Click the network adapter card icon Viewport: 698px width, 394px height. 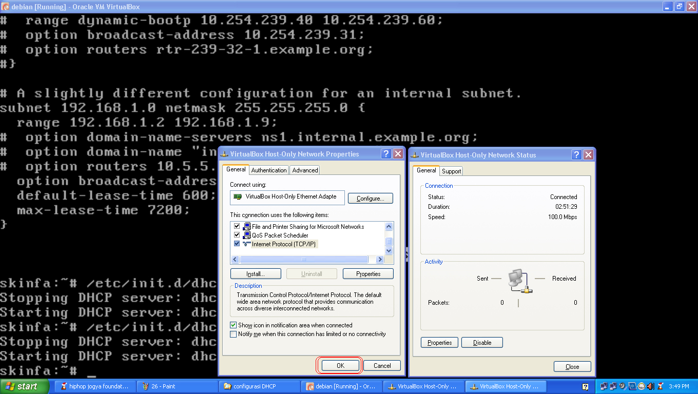[238, 196]
